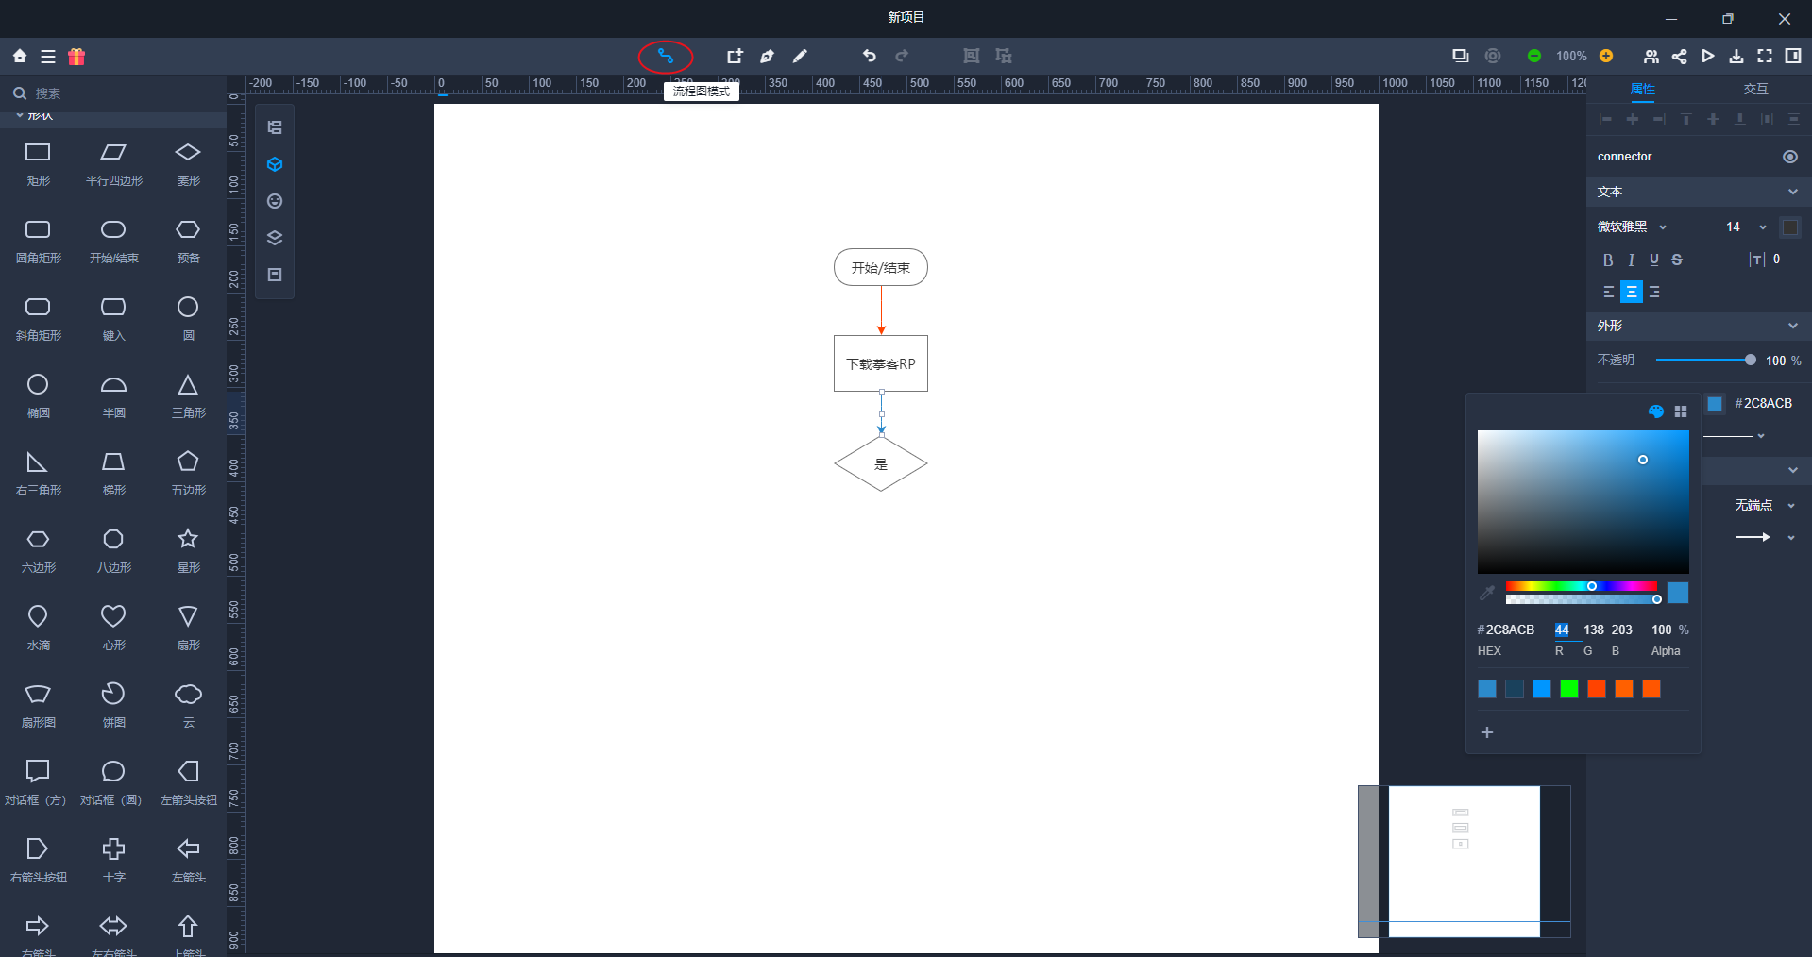Select the 下载摹客RP box on canvas
This screenshot has height=957, width=1812.
coord(881,363)
